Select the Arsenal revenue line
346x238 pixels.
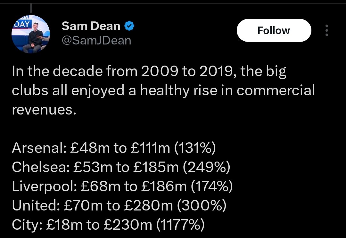pyautogui.click(x=114, y=148)
